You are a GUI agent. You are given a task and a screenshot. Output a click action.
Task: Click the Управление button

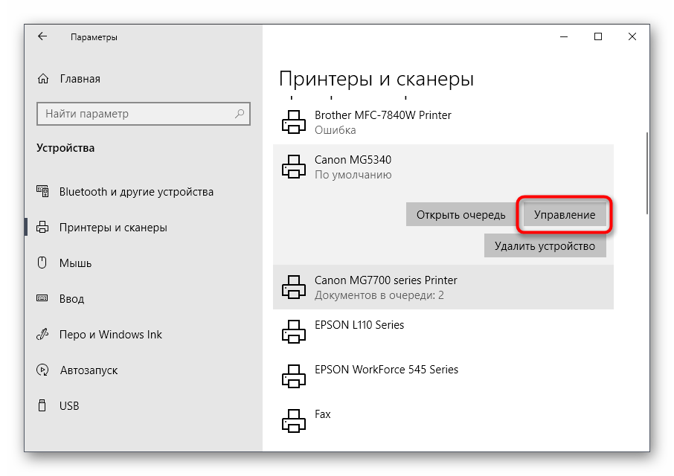(x=565, y=214)
